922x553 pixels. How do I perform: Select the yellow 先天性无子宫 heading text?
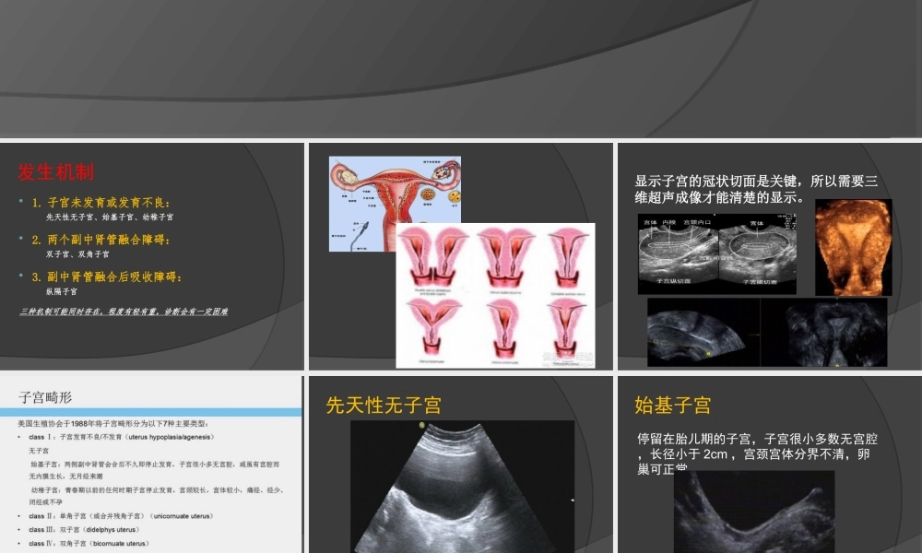click(x=384, y=404)
